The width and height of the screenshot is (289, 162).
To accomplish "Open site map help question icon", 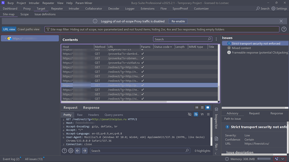I will [284, 29].
